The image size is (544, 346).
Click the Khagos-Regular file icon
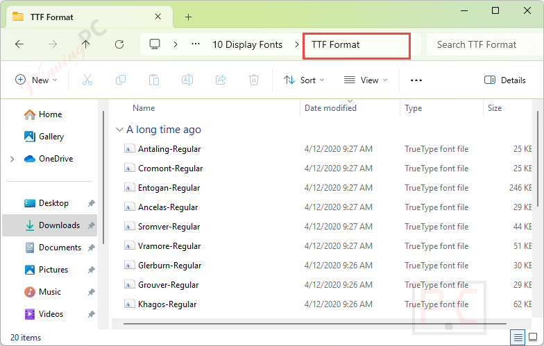point(129,304)
